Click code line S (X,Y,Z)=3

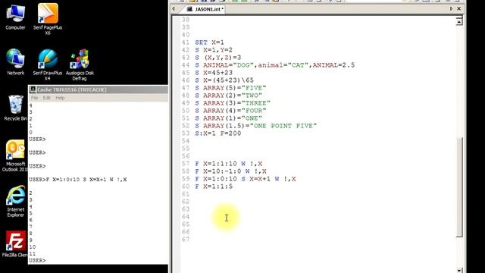[x=218, y=58]
